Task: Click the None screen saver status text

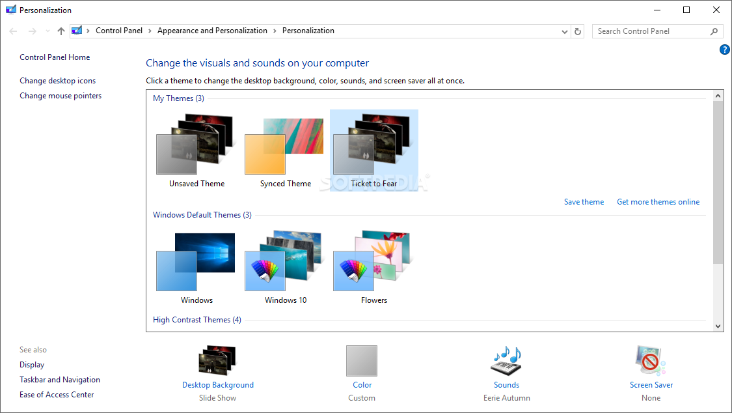Action: click(x=651, y=398)
